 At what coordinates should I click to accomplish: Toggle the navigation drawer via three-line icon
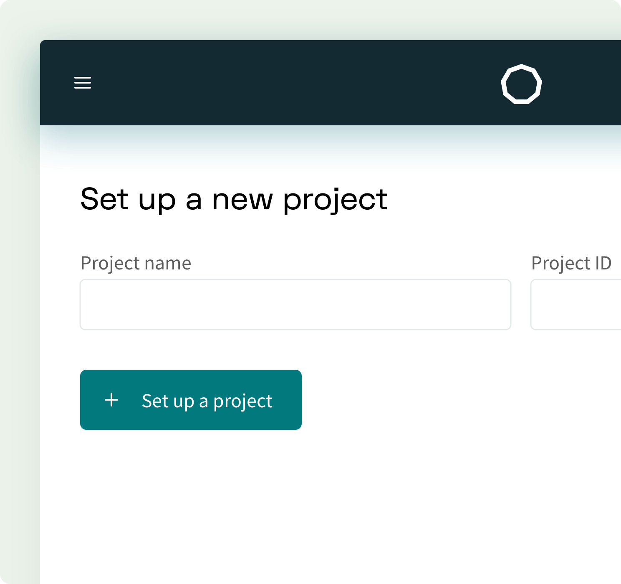(x=83, y=83)
